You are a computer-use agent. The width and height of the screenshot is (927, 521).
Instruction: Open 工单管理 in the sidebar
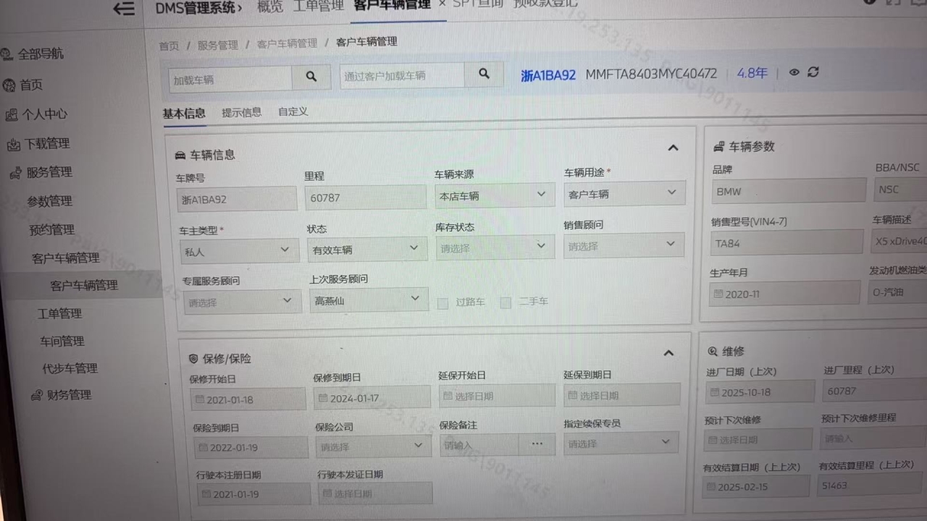(x=59, y=313)
